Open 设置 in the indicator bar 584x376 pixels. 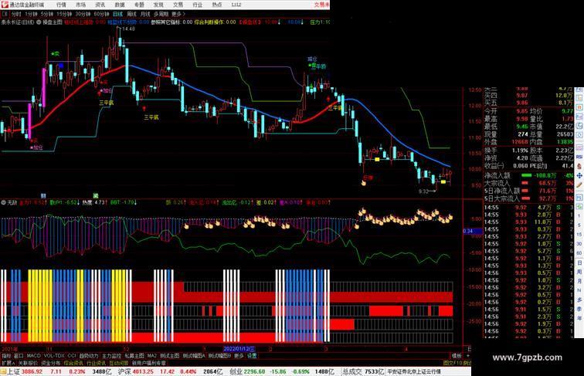[252, 356]
